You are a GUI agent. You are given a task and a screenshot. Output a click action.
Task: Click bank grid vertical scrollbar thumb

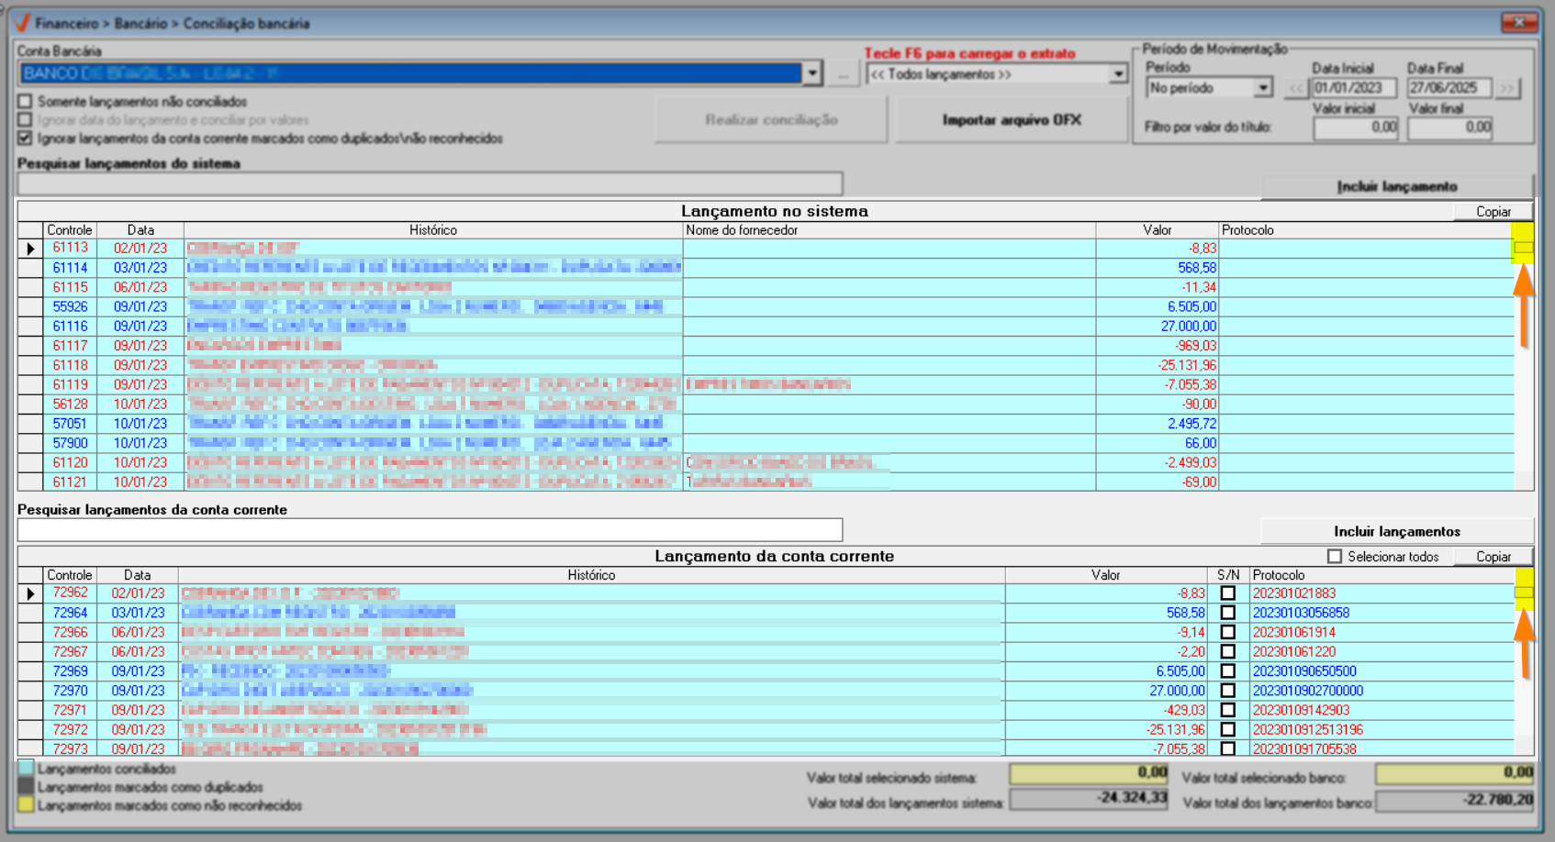[x=1524, y=593]
